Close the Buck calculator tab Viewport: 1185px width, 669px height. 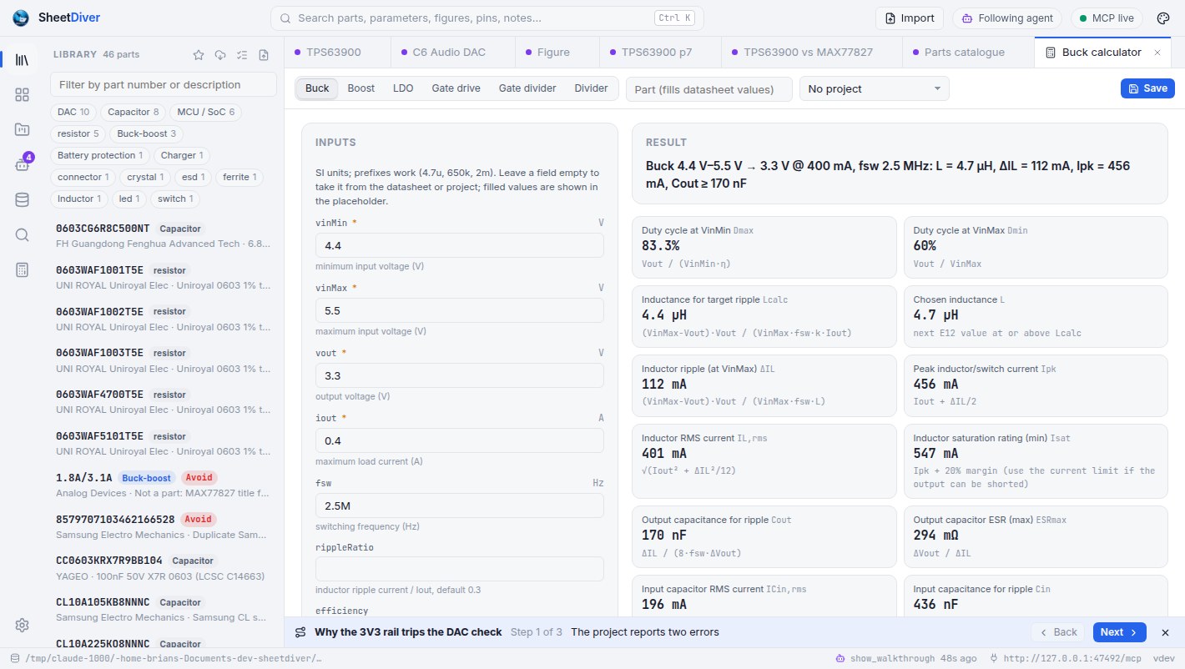[x=1157, y=53]
